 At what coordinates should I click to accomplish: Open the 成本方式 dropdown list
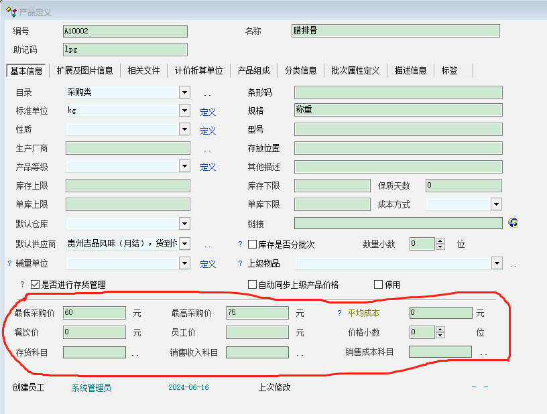click(496, 204)
